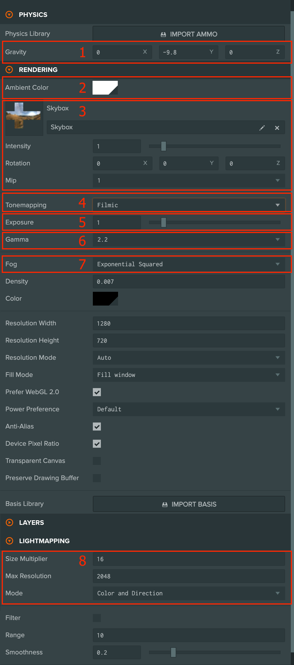Click the Skybox edit pencil icon
Viewport: 294px width, 665px height.
(x=262, y=128)
